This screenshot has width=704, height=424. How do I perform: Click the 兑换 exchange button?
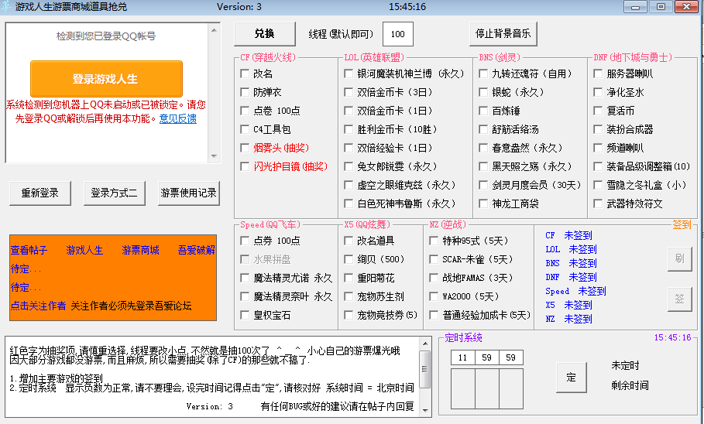pyautogui.click(x=264, y=33)
